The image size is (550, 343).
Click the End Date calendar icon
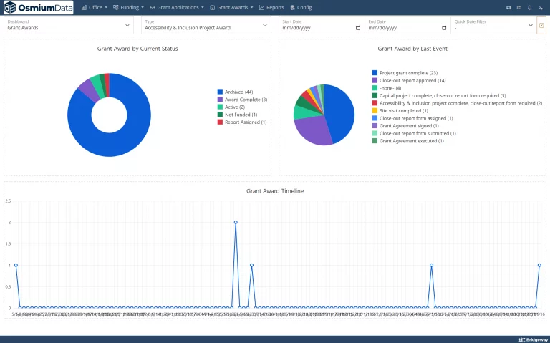click(x=444, y=28)
